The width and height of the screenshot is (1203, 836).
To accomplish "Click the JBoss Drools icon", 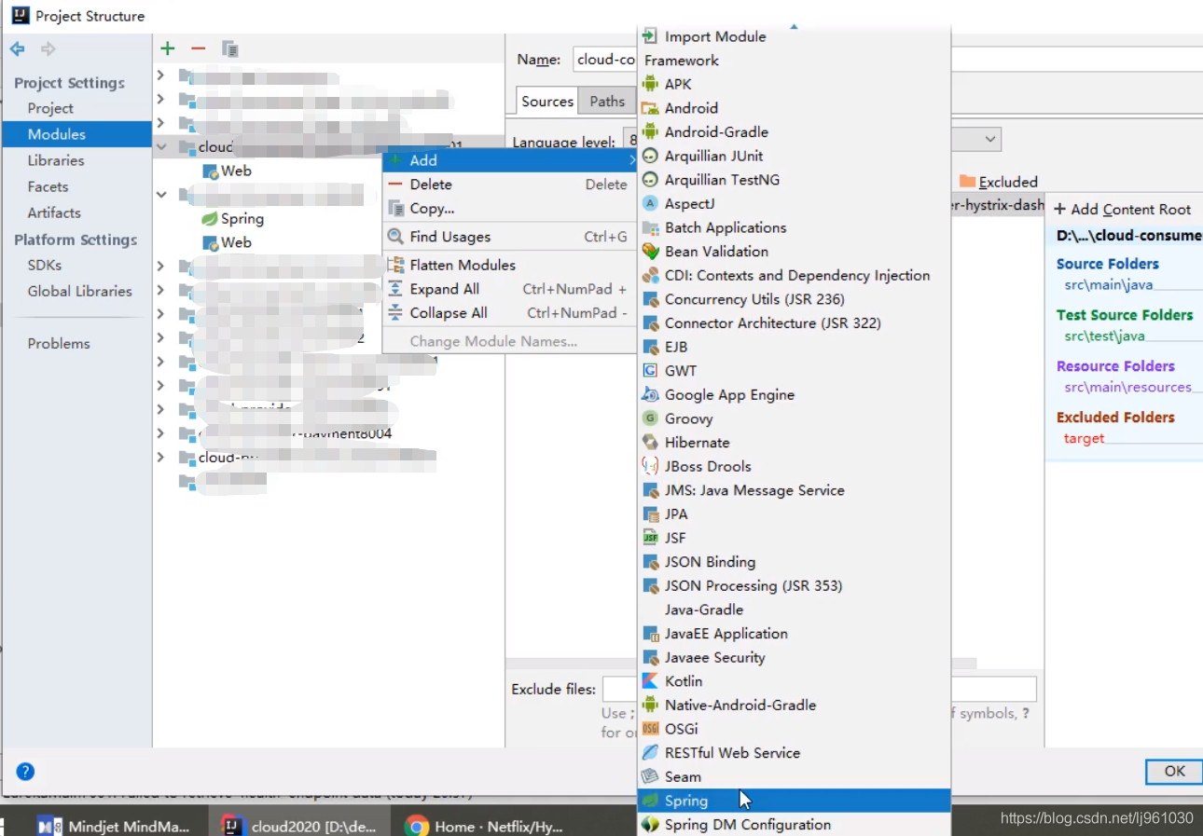I will point(650,466).
